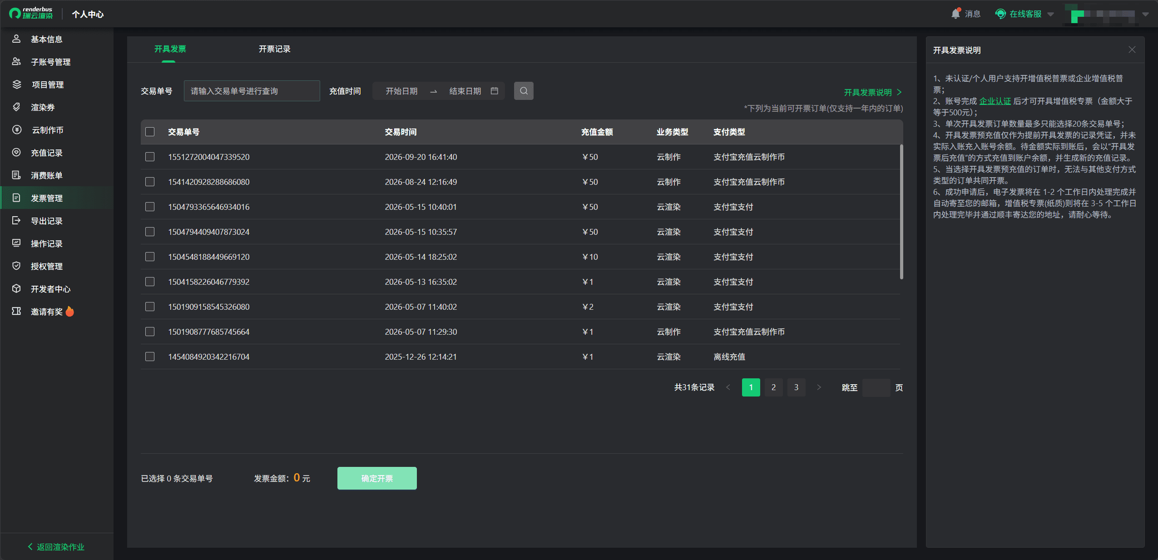Image resolution: width=1158 pixels, height=560 pixels.
Task: Check order 1504548188449669120
Action: pyautogui.click(x=150, y=257)
